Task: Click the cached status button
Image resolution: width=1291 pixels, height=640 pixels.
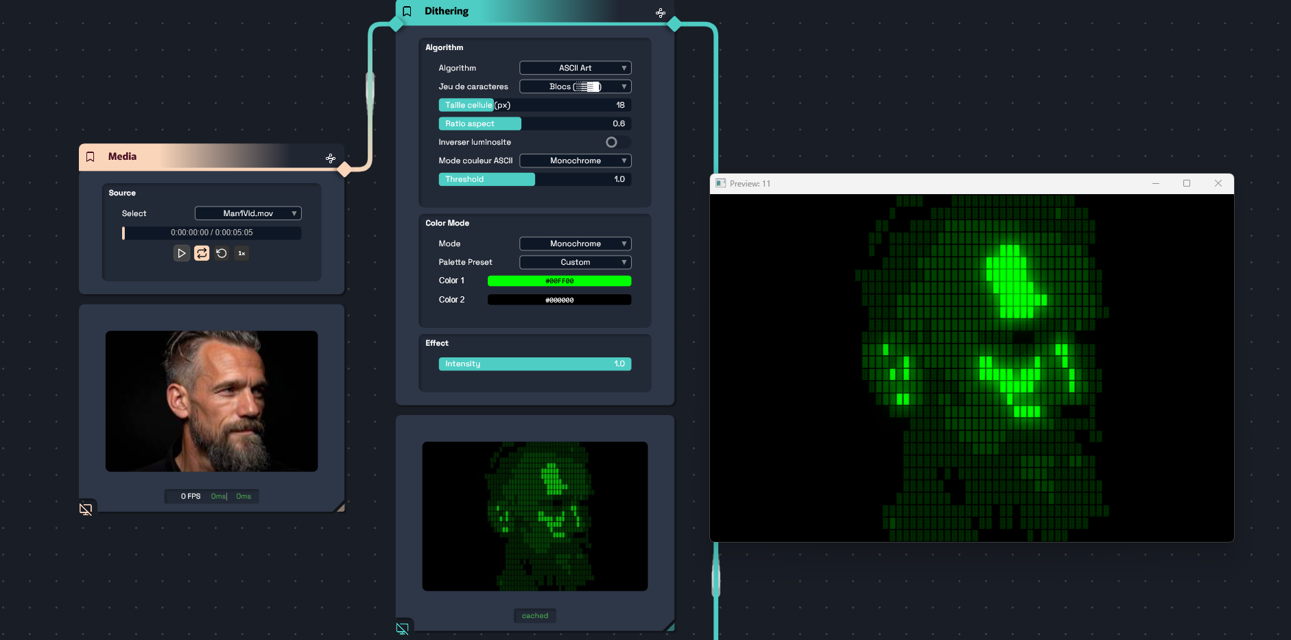Action: (x=534, y=615)
